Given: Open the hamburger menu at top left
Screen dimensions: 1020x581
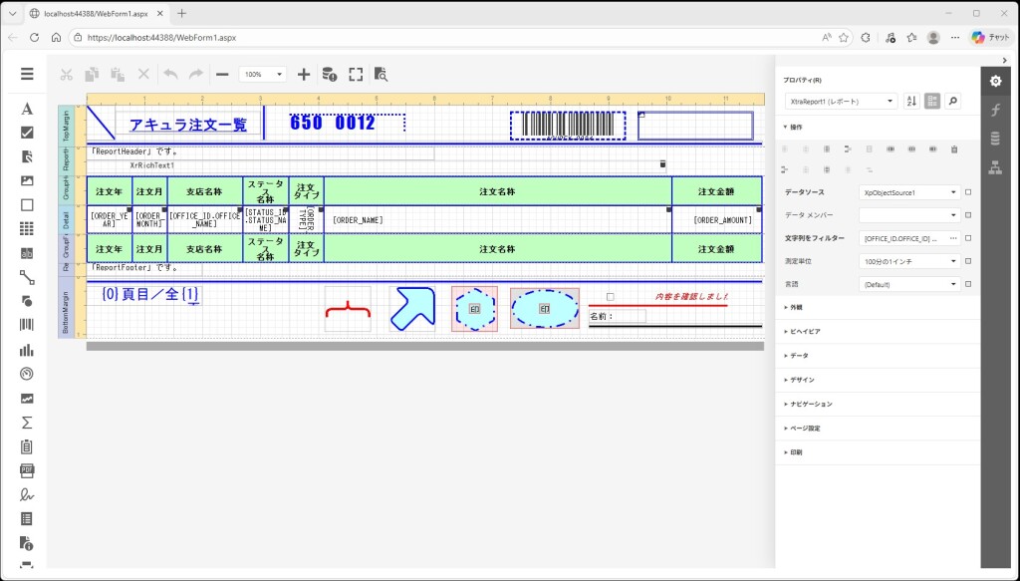Looking at the screenshot, I should click(x=27, y=74).
